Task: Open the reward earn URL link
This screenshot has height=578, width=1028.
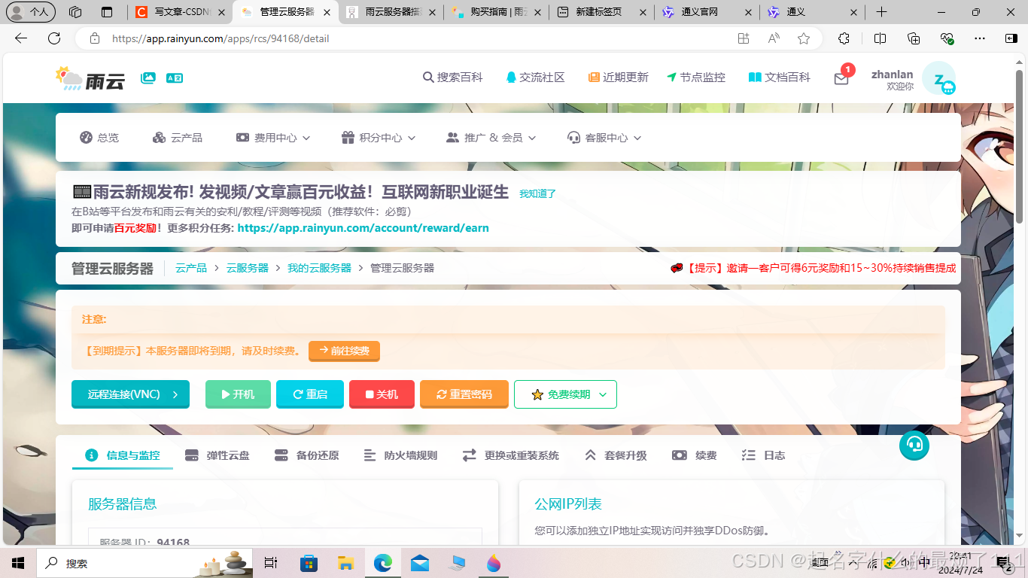Action: [363, 228]
